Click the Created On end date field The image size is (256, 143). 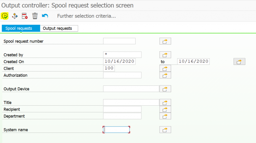193,61
